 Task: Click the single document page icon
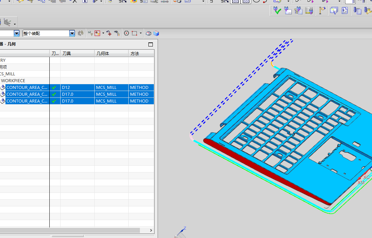coord(344,11)
